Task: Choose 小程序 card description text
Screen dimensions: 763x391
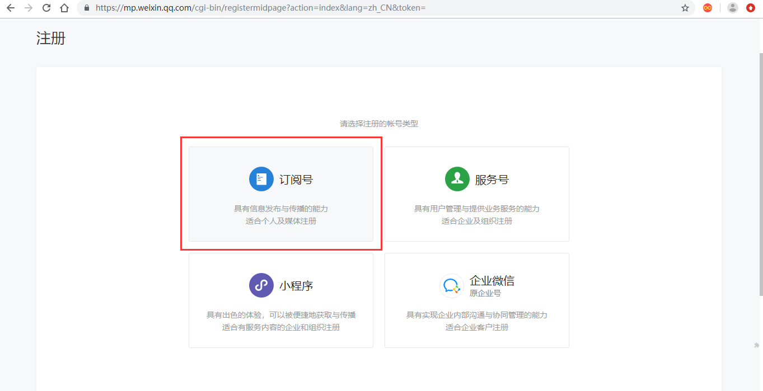Action: point(281,321)
